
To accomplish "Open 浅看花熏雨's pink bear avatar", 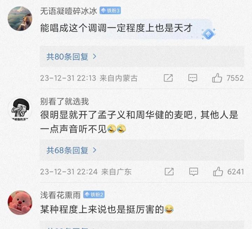I will click(20, 203).
